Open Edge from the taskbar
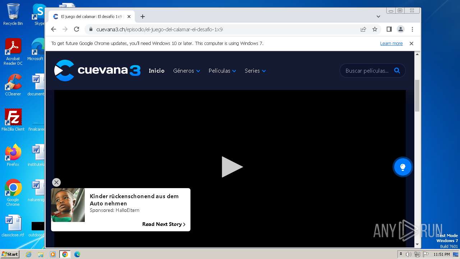Image resolution: width=460 pixels, height=259 pixels. 77,254
